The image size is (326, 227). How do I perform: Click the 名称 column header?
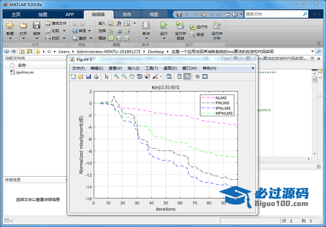[22, 65]
